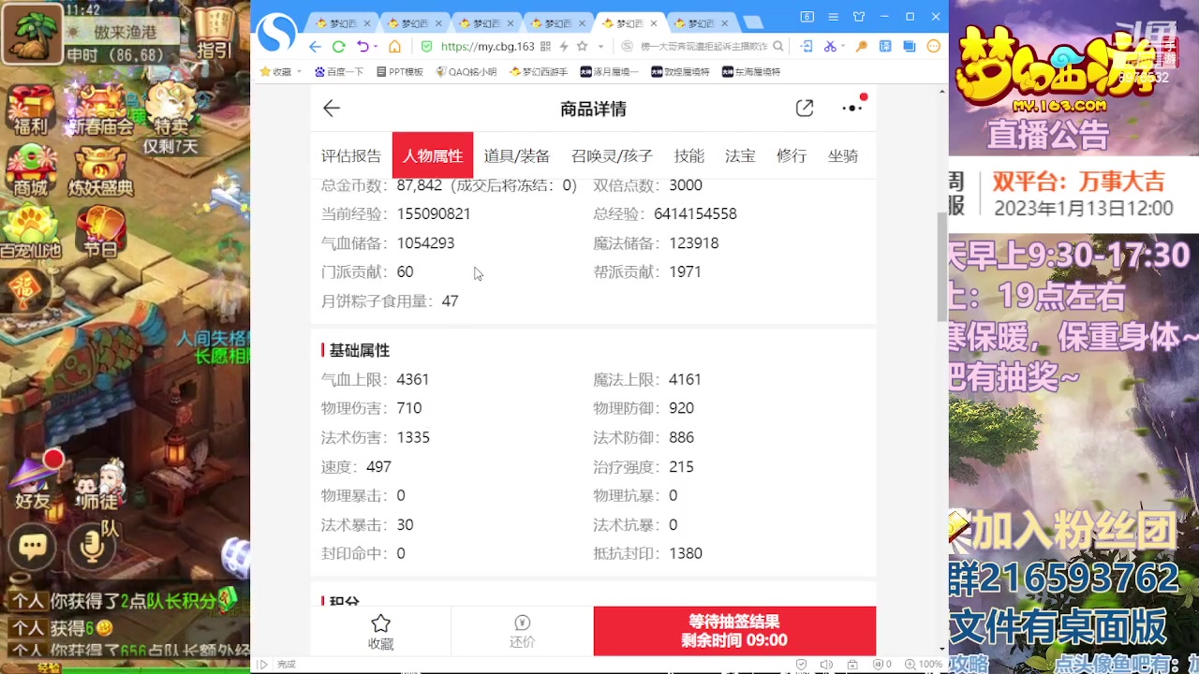Open the 坐骑 tab
This screenshot has width=1199, height=674.
pyautogui.click(x=843, y=156)
